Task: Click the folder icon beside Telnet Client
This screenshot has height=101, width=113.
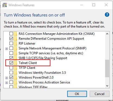Action: click(x=15, y=63)
